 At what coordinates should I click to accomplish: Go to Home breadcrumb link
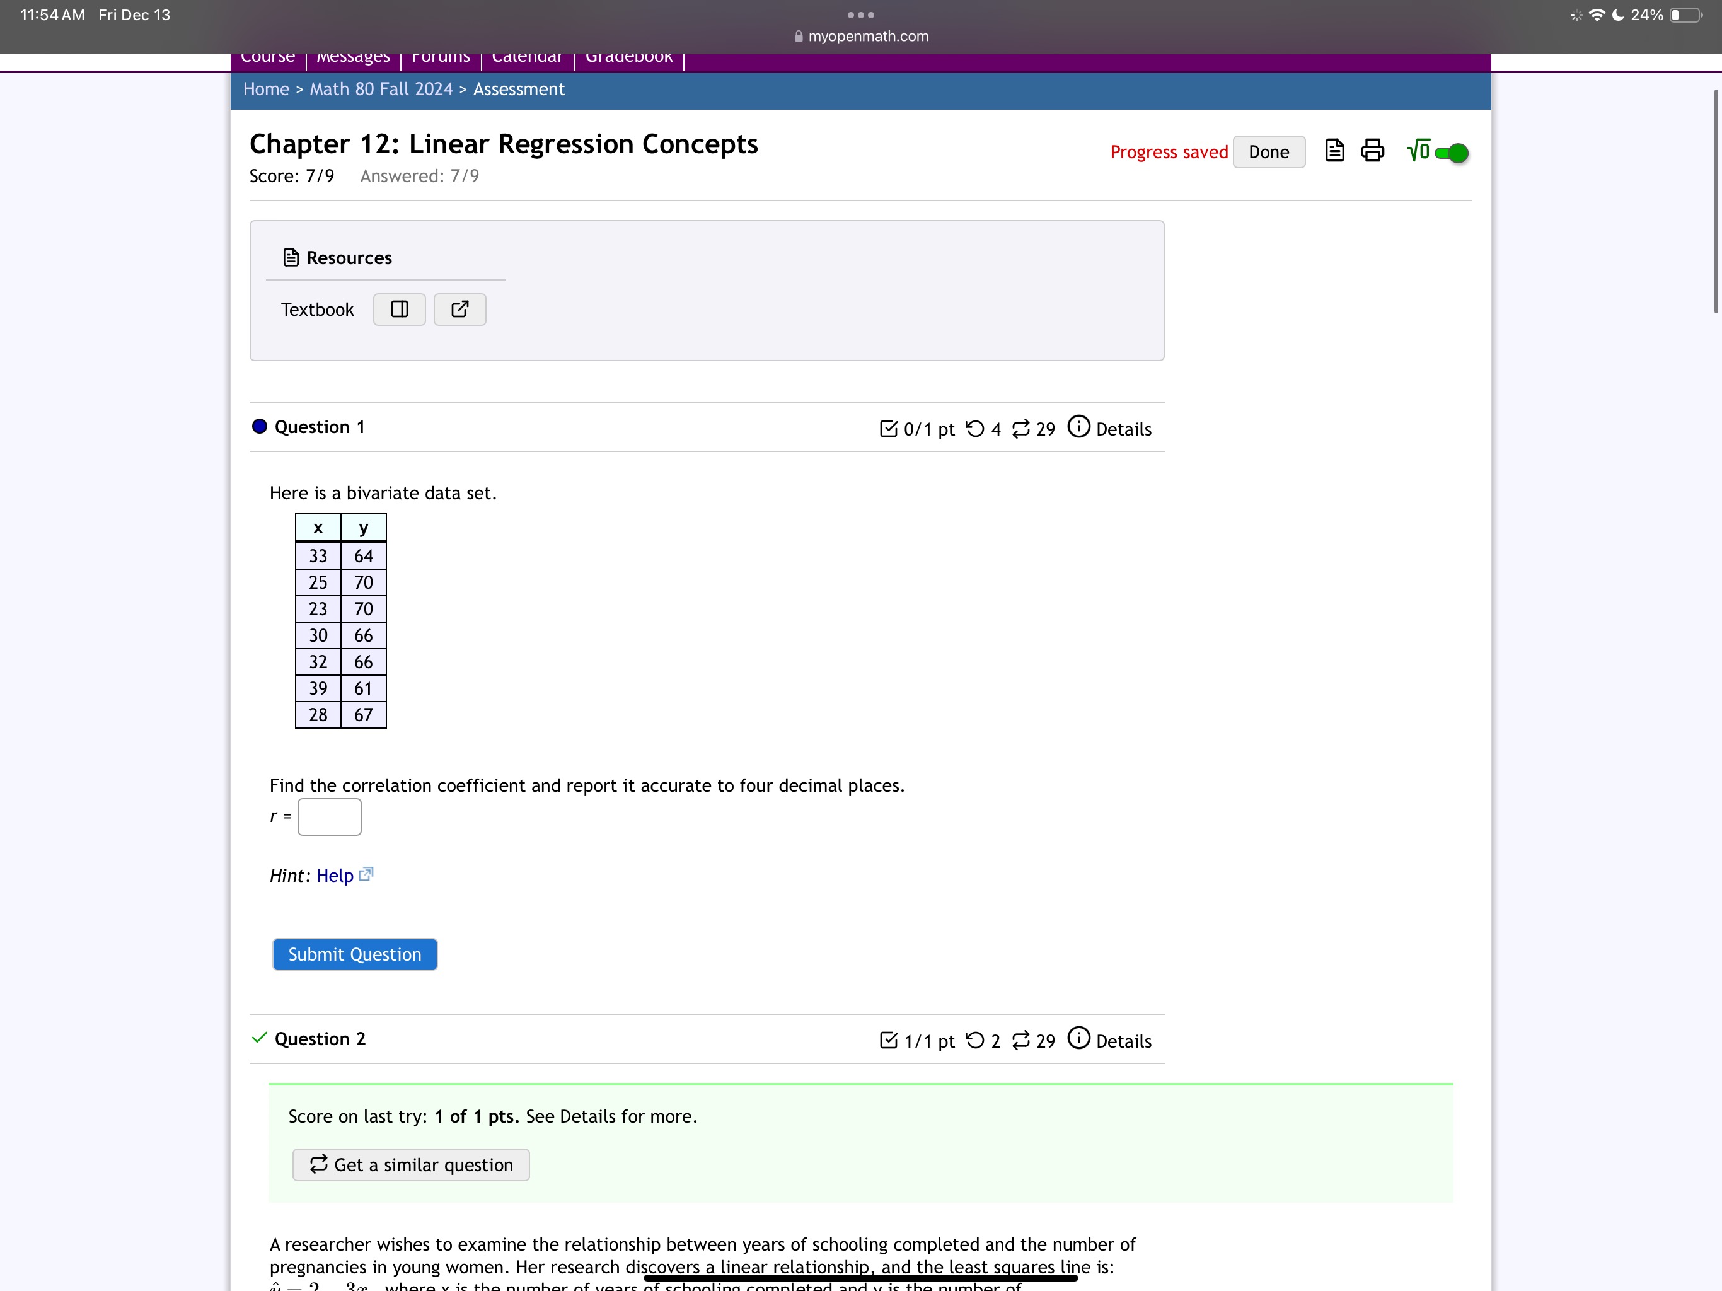(266, 90)
